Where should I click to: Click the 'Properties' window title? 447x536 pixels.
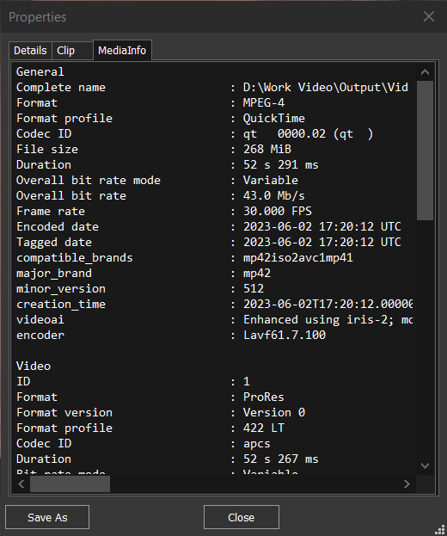37,17
